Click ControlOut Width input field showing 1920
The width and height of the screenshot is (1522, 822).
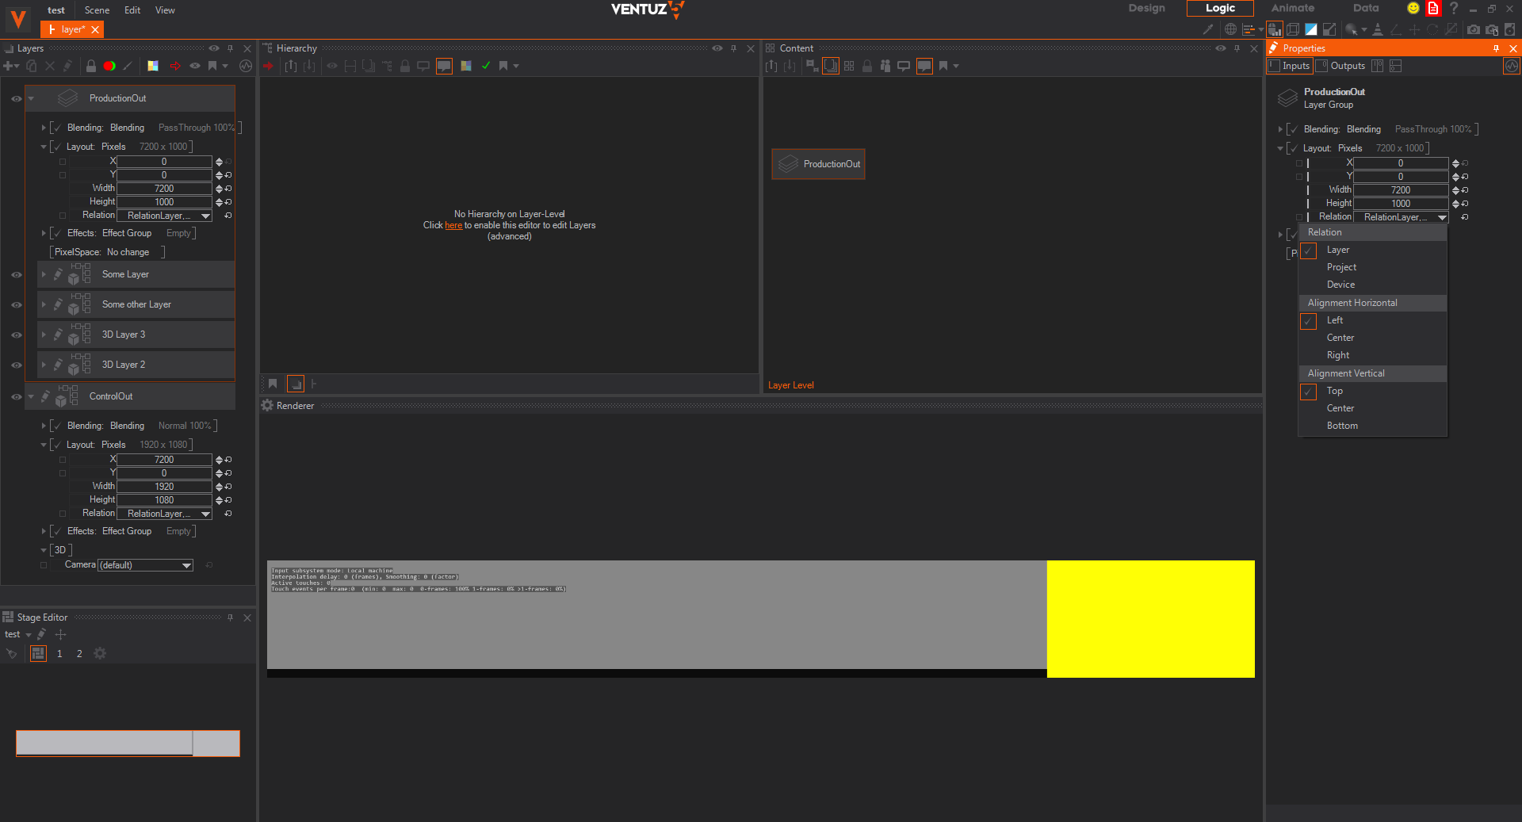click(x=164, y=487)
